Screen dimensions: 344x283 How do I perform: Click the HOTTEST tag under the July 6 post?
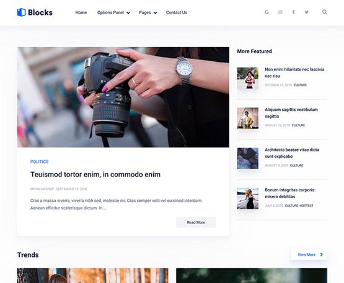point(306,206)
